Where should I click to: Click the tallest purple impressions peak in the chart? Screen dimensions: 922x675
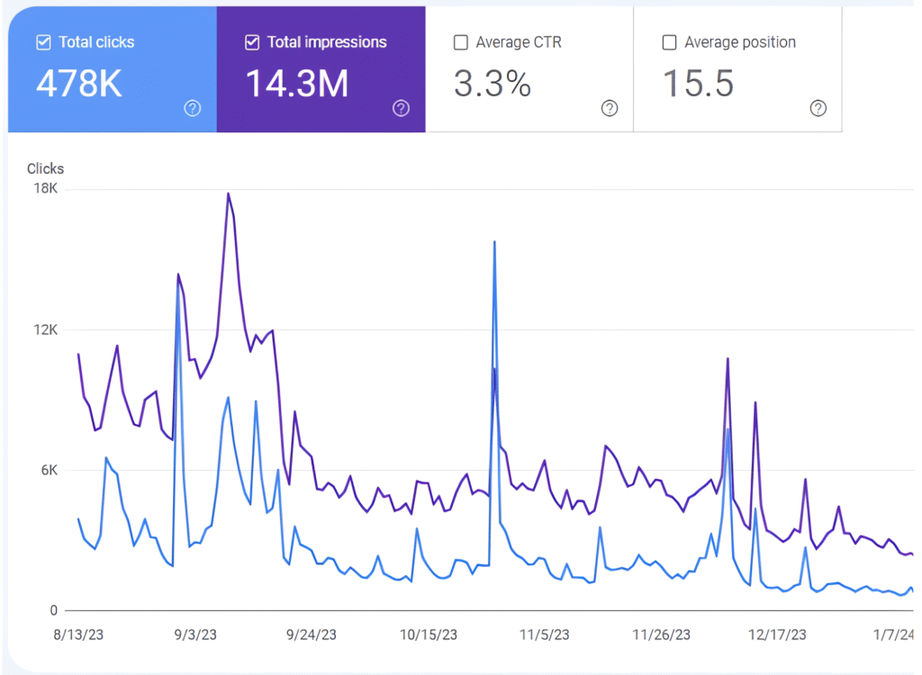(230, 193)
